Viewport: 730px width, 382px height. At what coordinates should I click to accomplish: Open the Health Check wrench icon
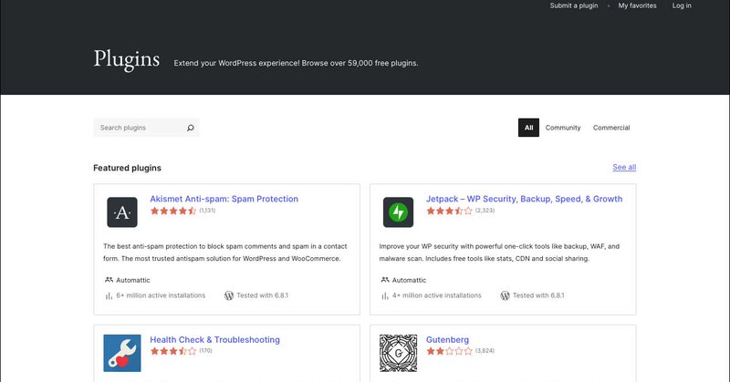click(x=122, y=353)
